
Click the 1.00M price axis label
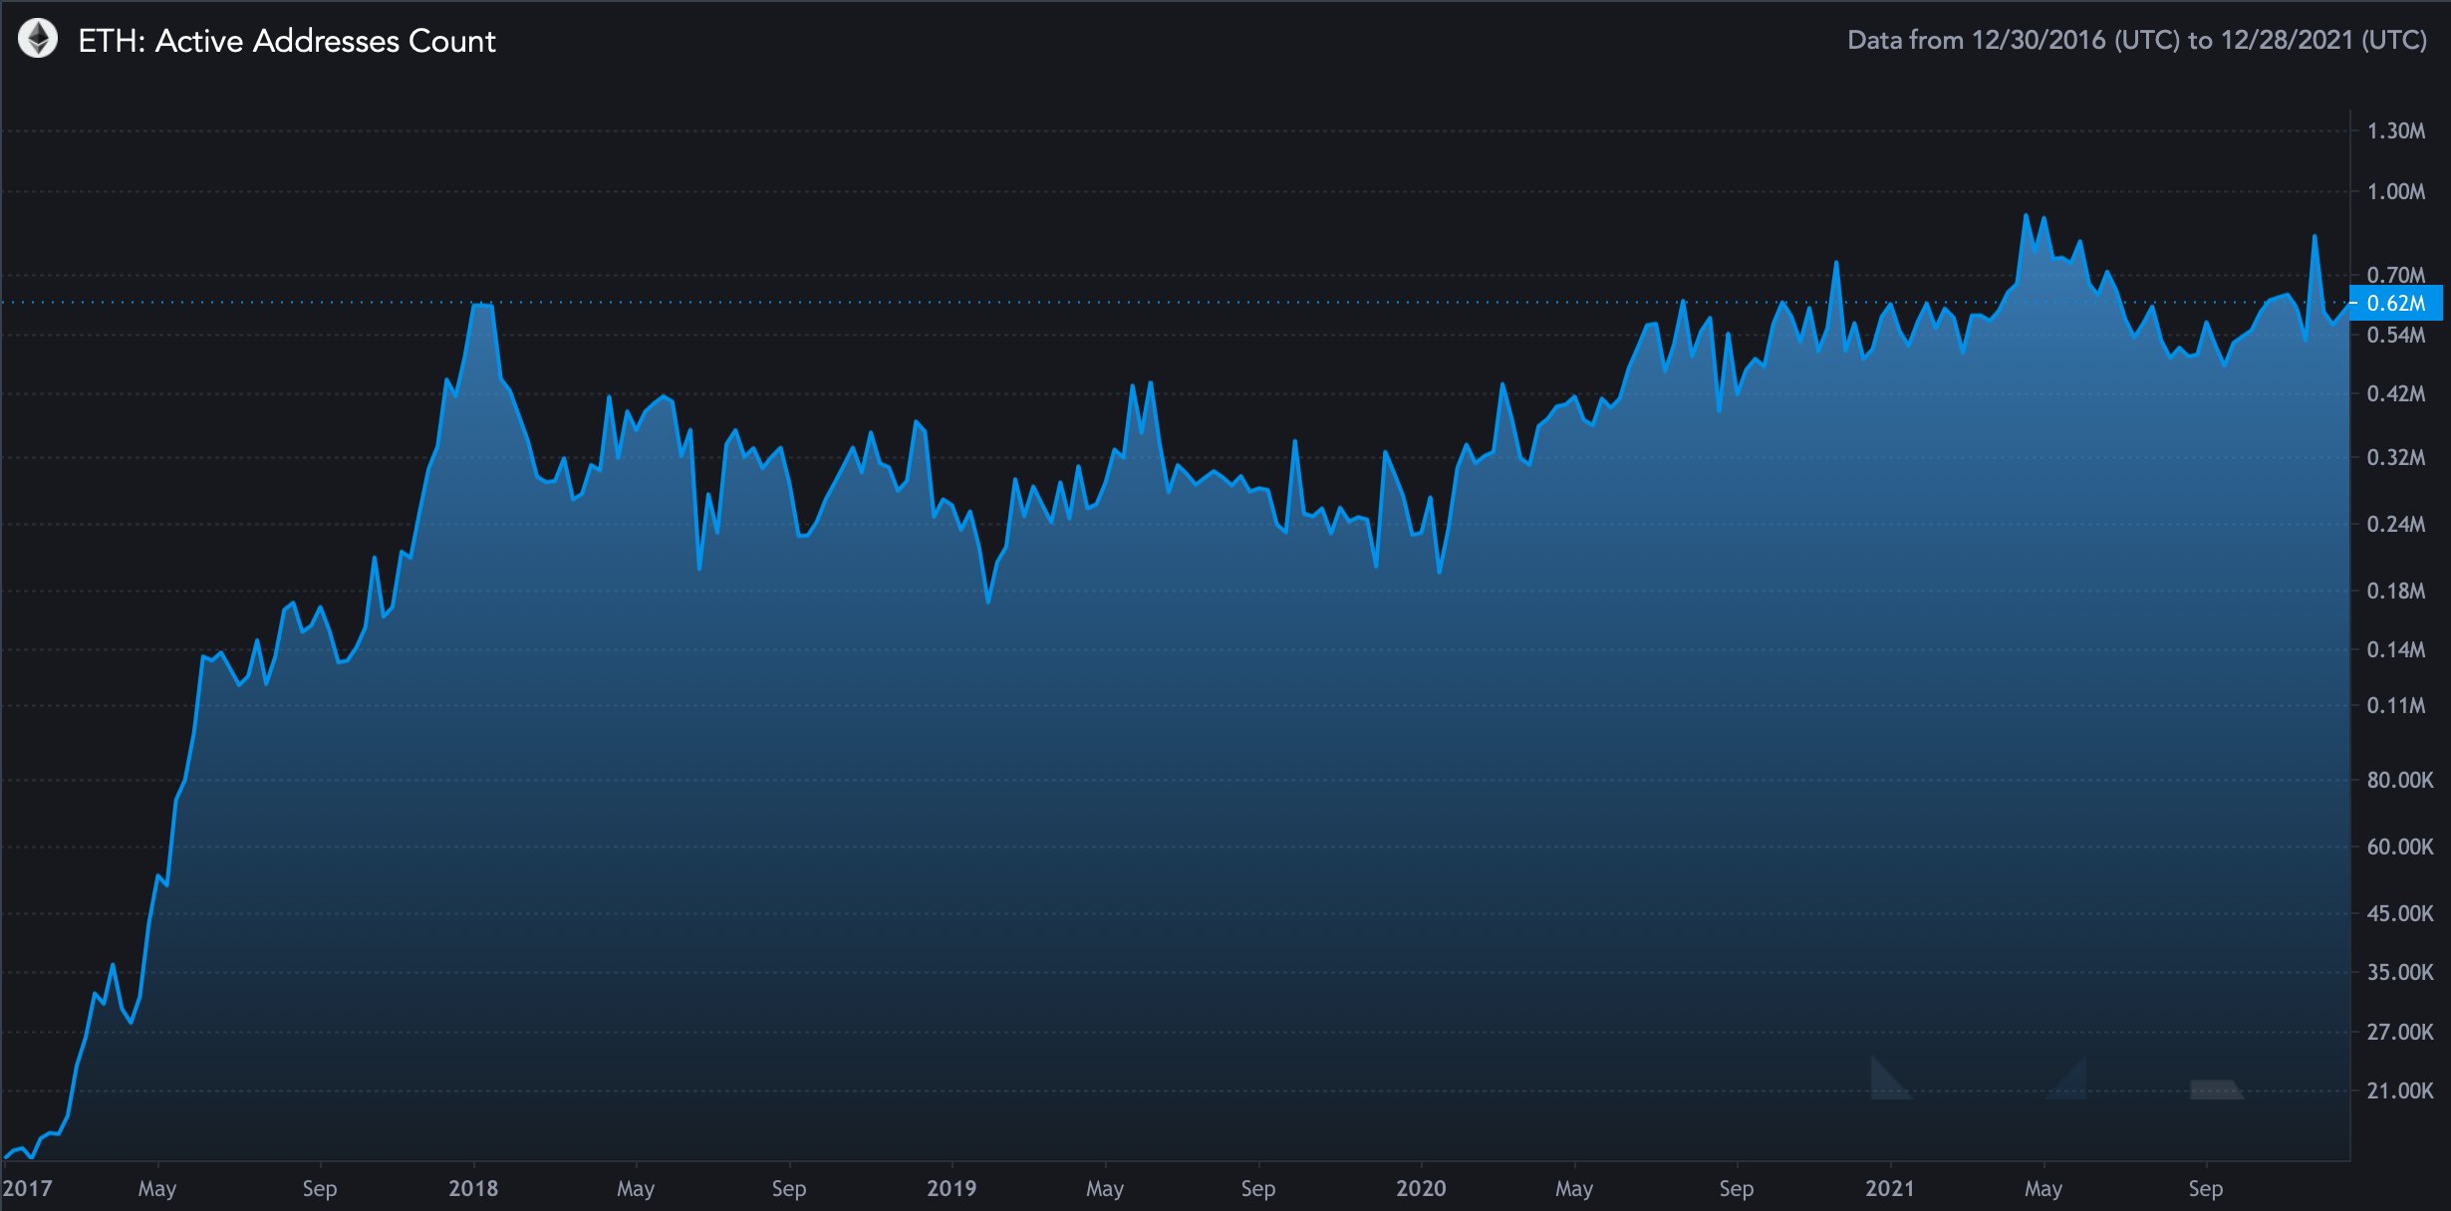tap(2395, 191)
